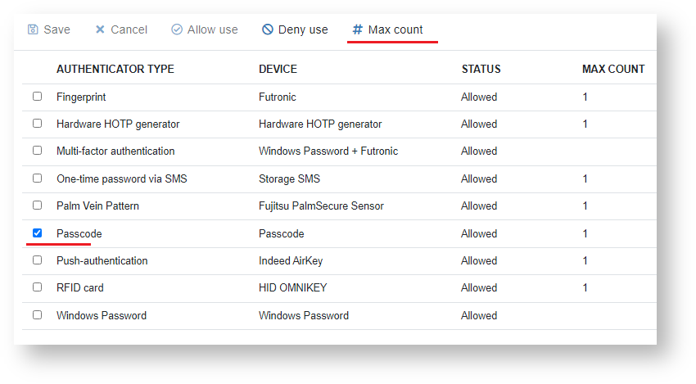Screen dimensions: 696x384
Task: Check the Fingerprint row checkbox
Action: pos(37,97)
